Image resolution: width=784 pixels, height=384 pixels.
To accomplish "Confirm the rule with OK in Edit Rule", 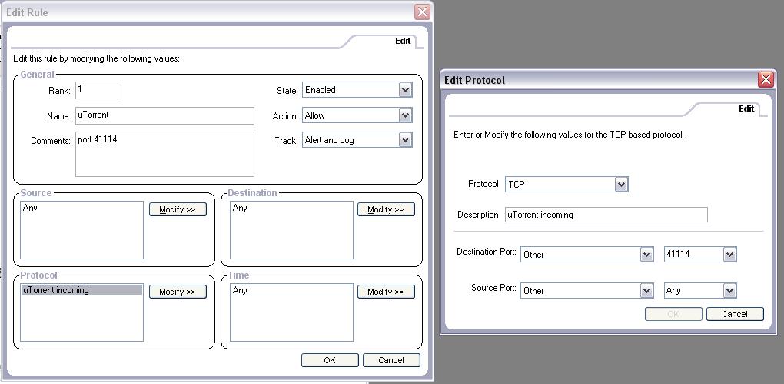I will point(330,360).
